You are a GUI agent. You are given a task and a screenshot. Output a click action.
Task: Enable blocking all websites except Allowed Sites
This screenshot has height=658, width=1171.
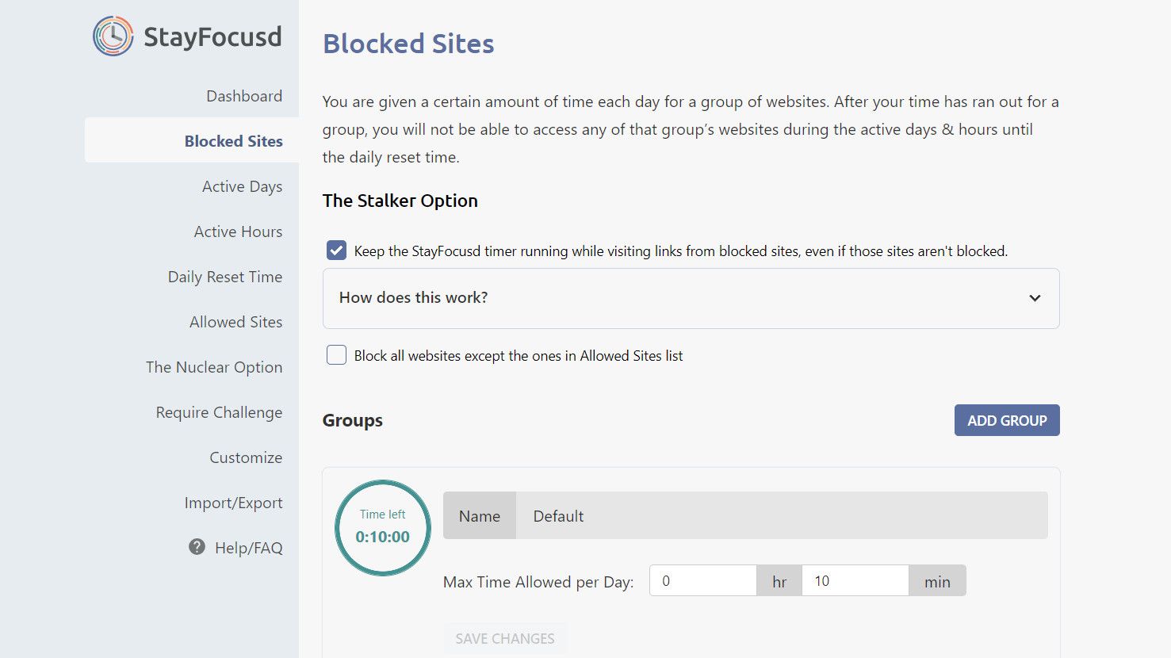pos(336,354)
